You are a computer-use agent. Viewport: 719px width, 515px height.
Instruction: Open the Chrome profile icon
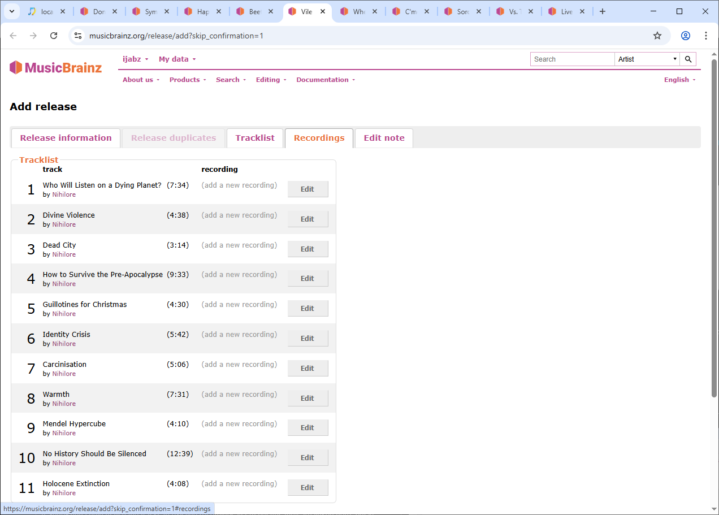685,36
